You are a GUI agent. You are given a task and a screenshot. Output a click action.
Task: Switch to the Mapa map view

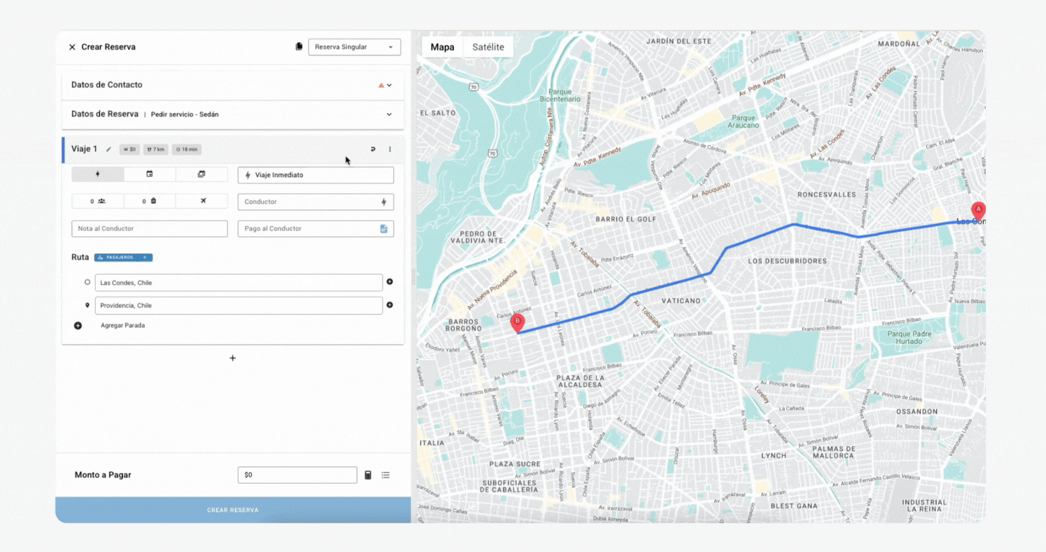point(443,47)
